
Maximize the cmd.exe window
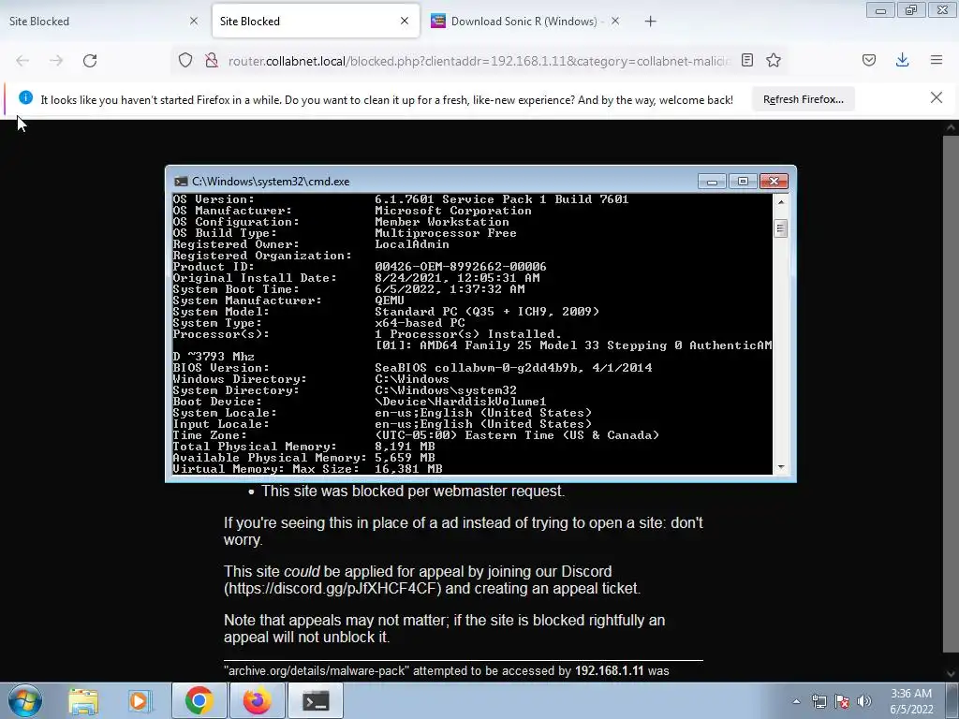click(743, 182)
